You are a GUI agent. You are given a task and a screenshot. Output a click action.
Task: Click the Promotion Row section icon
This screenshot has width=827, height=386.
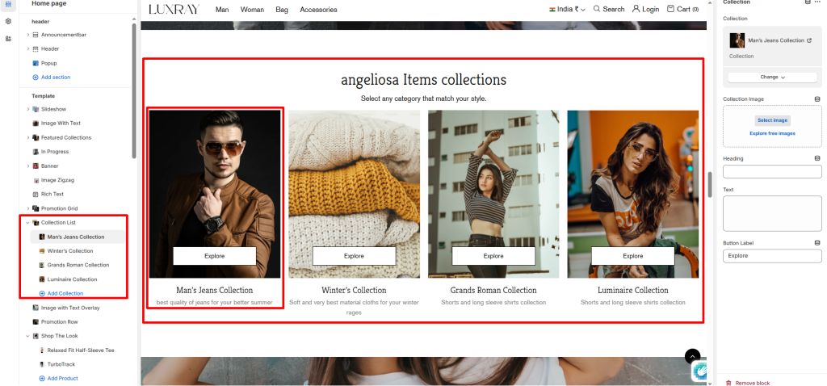36,321
